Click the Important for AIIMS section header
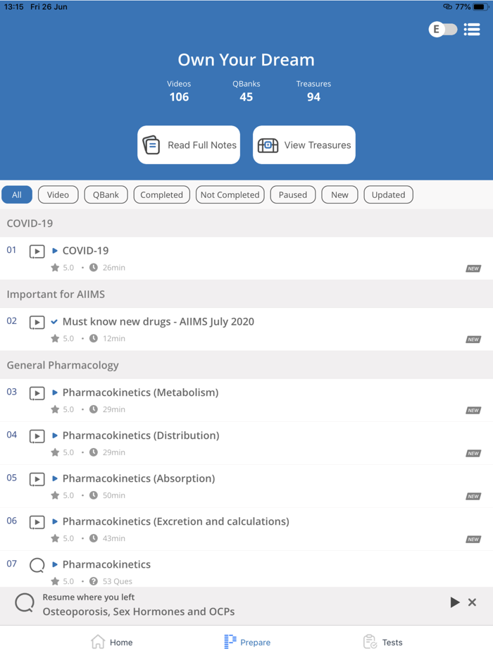493x658 pixels. [x=246, y=294]
